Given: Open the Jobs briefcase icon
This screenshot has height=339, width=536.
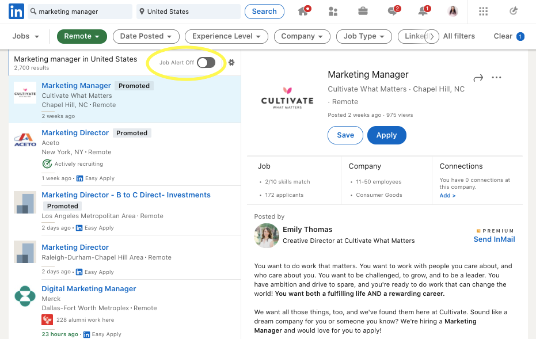Looking at the screenshot, I should tap(363, 12).
